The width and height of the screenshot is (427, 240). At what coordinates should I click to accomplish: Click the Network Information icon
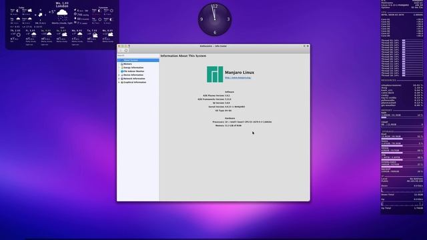(x=122, y=79)
